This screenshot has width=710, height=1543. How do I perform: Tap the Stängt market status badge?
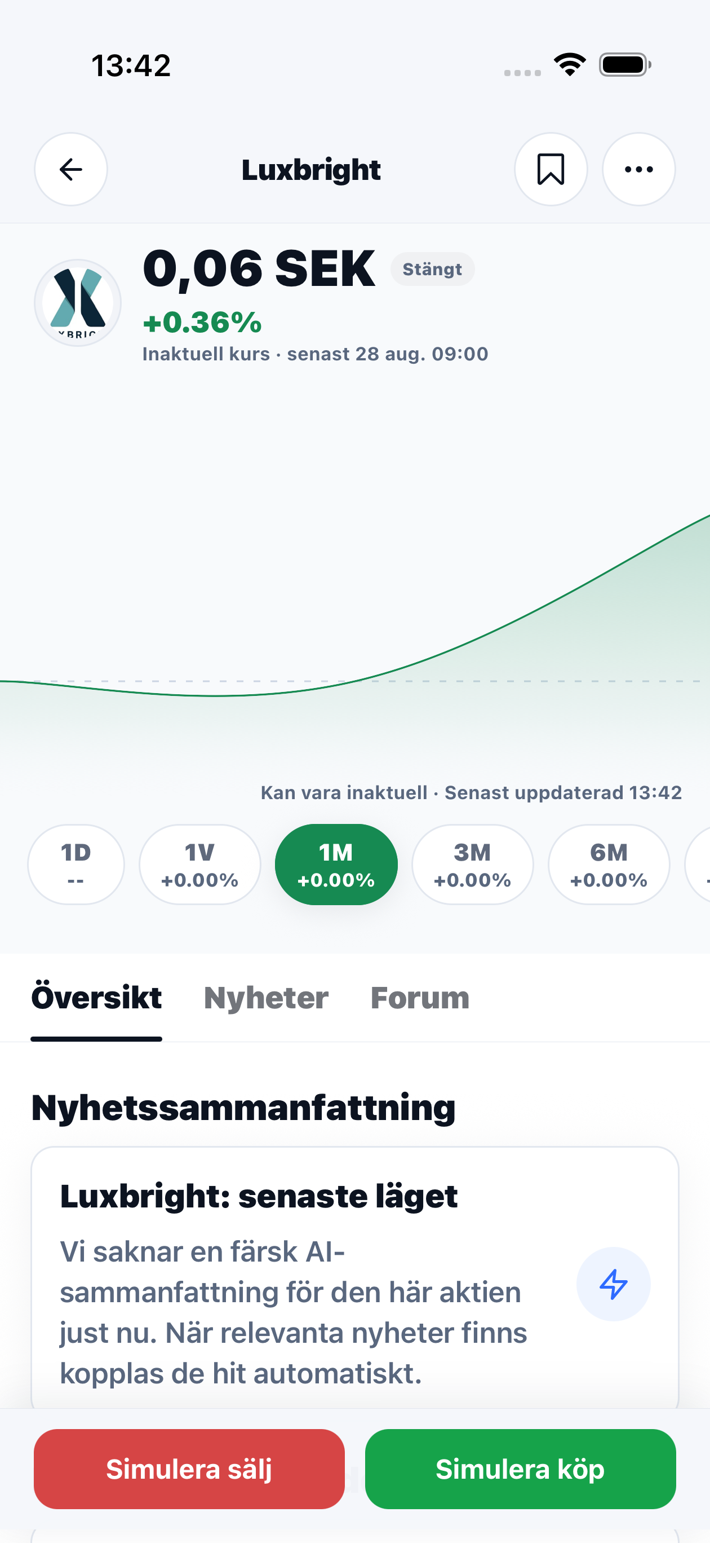[x=432, y=270]
